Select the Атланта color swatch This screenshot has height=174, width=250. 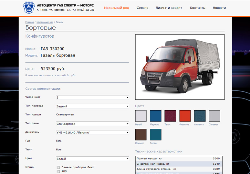pos(200,116)
